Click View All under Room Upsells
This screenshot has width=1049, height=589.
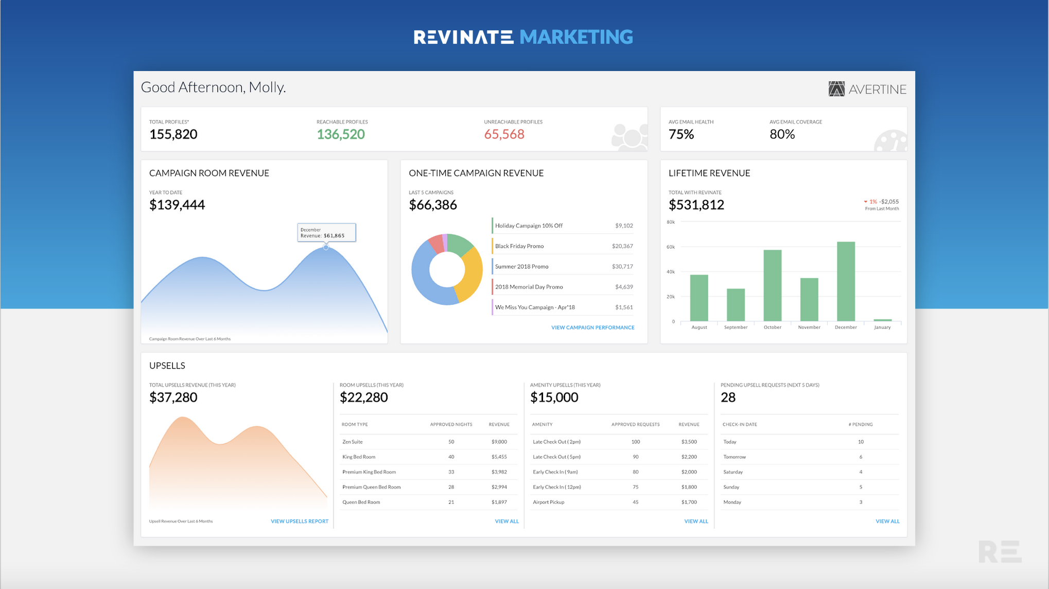point(506,521)
